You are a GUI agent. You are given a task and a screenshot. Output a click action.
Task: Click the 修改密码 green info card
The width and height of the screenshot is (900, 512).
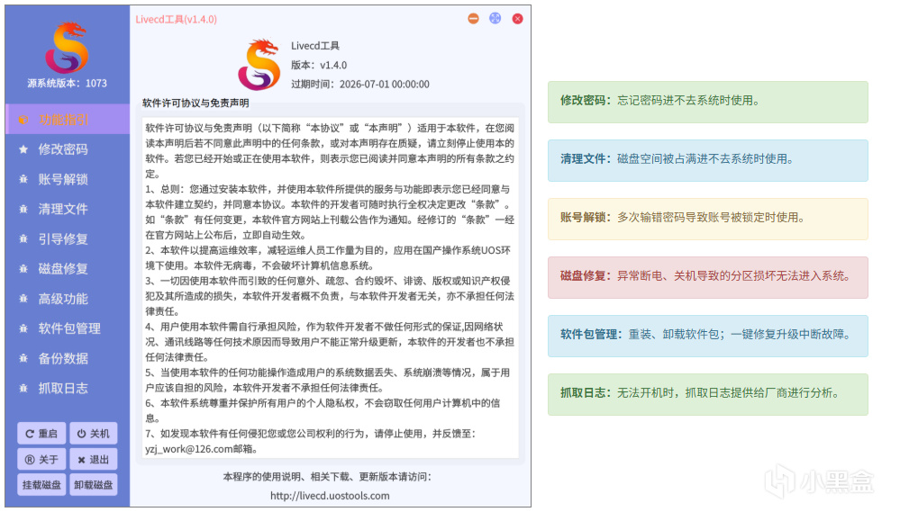coord(708,102)
